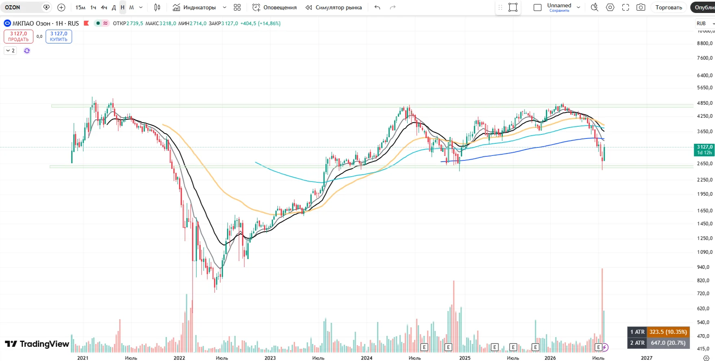Click the pink approximate-sign data indicator
Viewport: 715px width, 361px height.
(x=106, y=24)
